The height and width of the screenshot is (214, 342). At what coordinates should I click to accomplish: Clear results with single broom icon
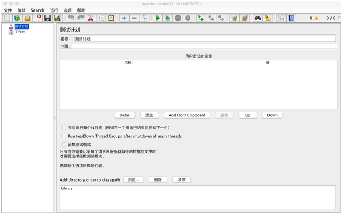[234, 18]
